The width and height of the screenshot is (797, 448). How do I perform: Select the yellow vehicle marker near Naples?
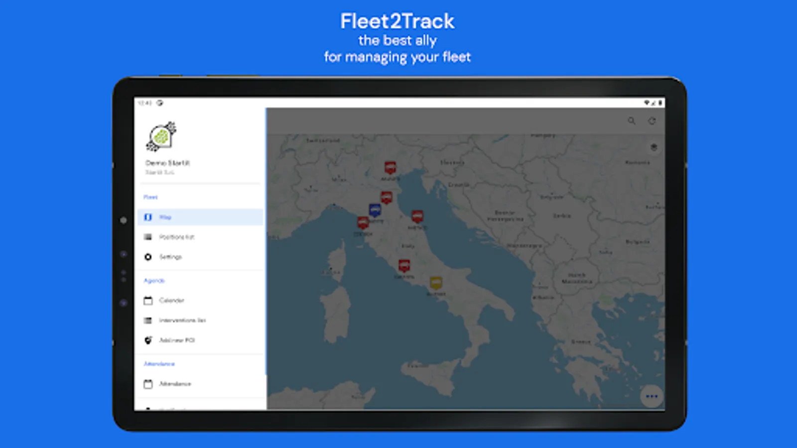436,284
